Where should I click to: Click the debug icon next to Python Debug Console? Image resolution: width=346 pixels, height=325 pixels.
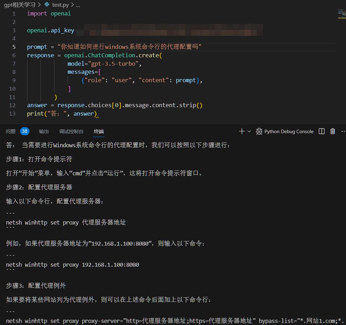point(259,131)
